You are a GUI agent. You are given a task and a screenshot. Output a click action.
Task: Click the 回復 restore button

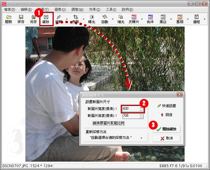166,115
